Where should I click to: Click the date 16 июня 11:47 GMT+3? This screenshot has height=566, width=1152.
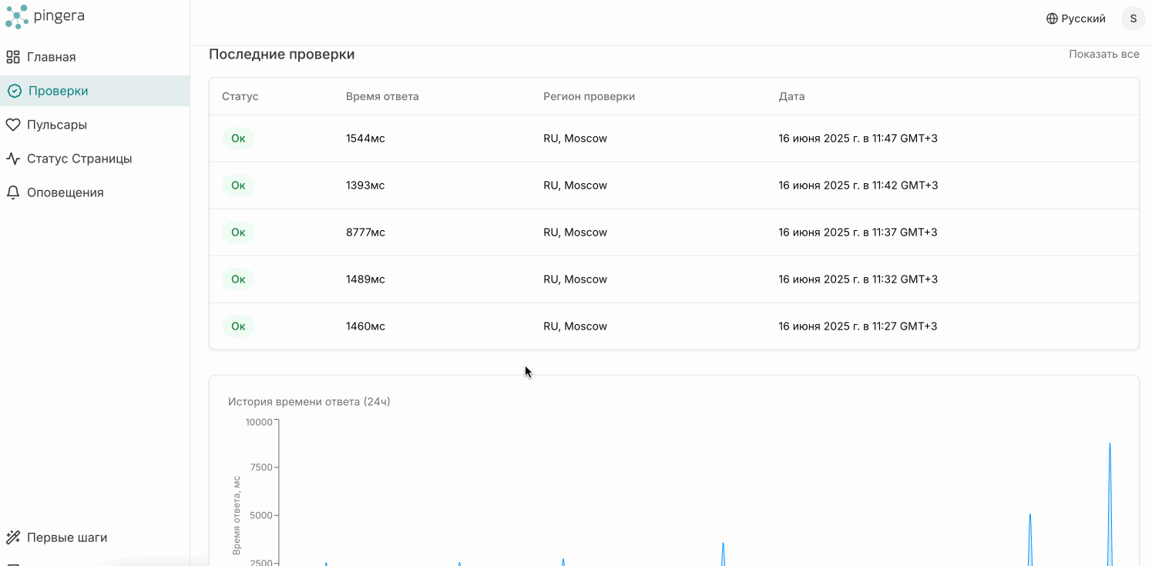(x=858, y=139)
